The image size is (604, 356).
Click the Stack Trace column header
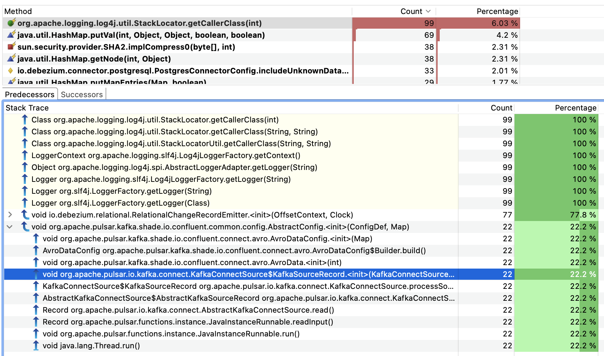tap(231, 108)
